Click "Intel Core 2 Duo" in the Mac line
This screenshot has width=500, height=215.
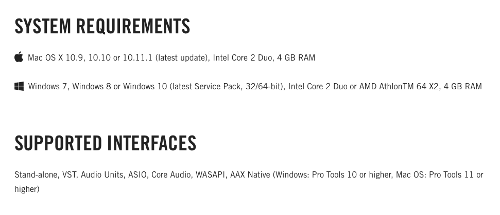(243, 57)
